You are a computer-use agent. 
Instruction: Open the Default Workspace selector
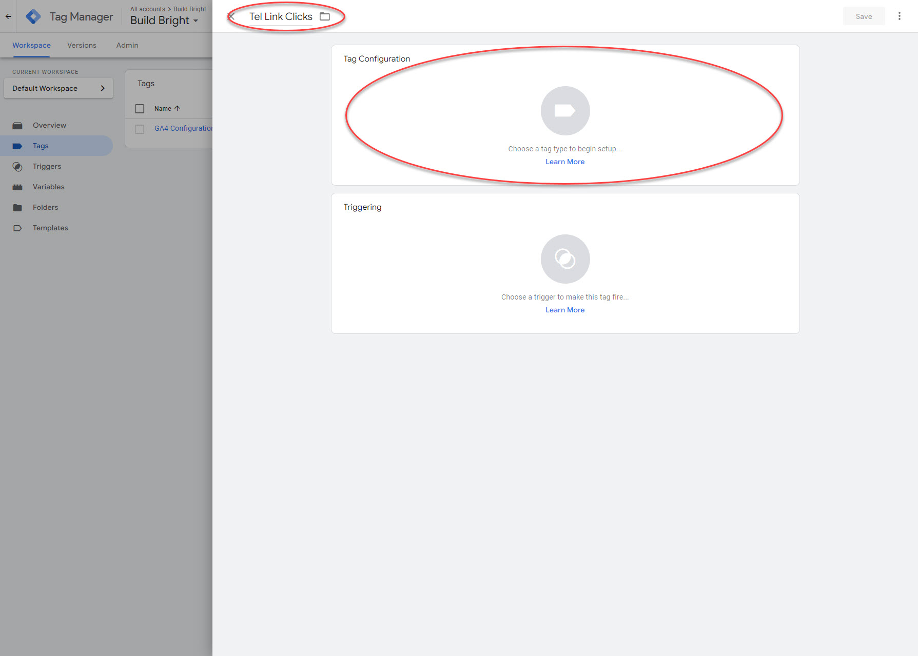coord(58,88)
